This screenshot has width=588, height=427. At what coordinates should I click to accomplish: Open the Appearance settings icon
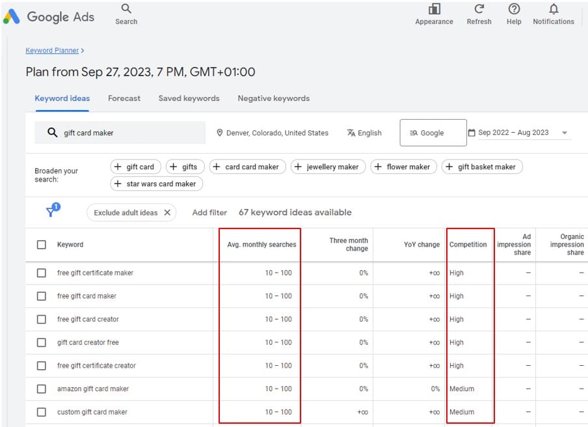434,8
